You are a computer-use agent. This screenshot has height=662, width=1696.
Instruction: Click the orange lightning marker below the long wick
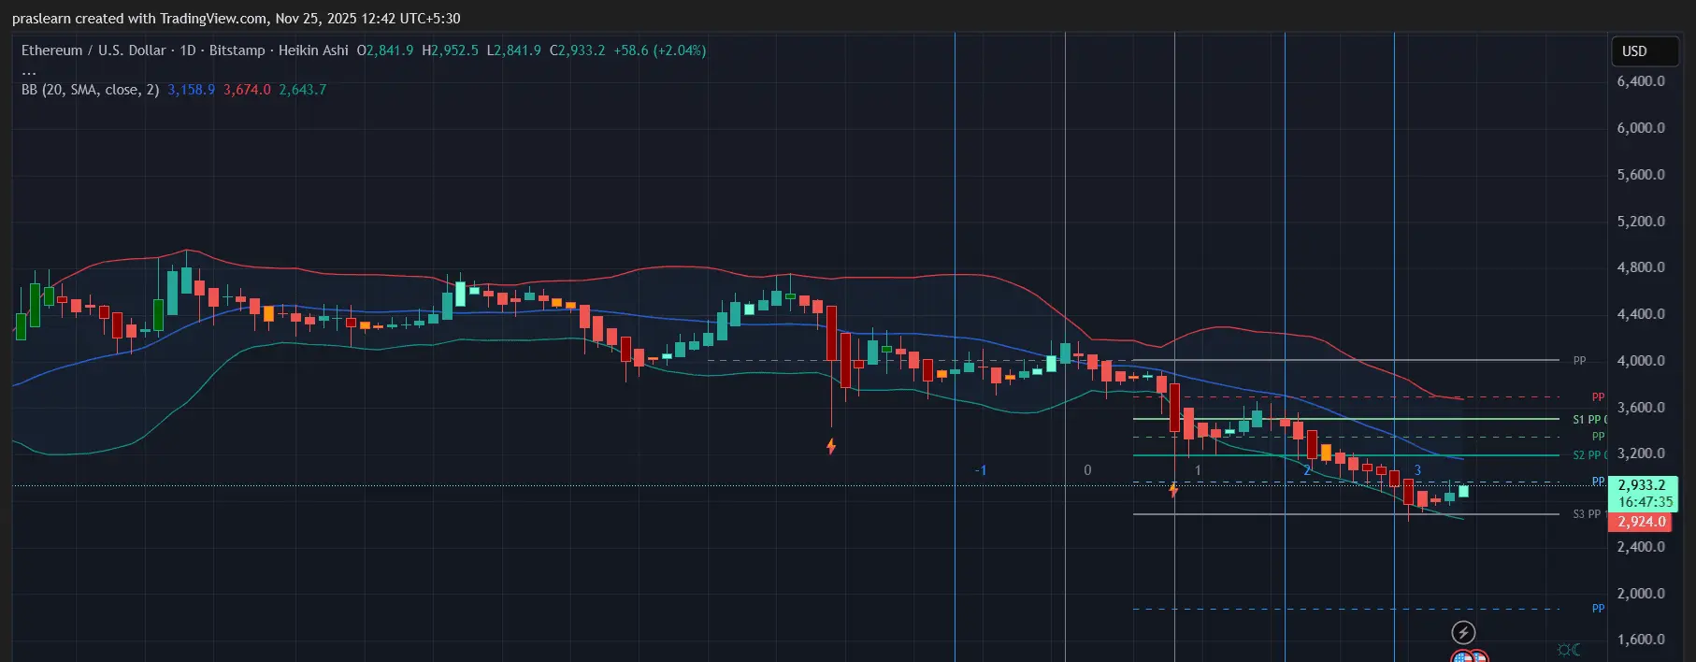pos(830,446)
